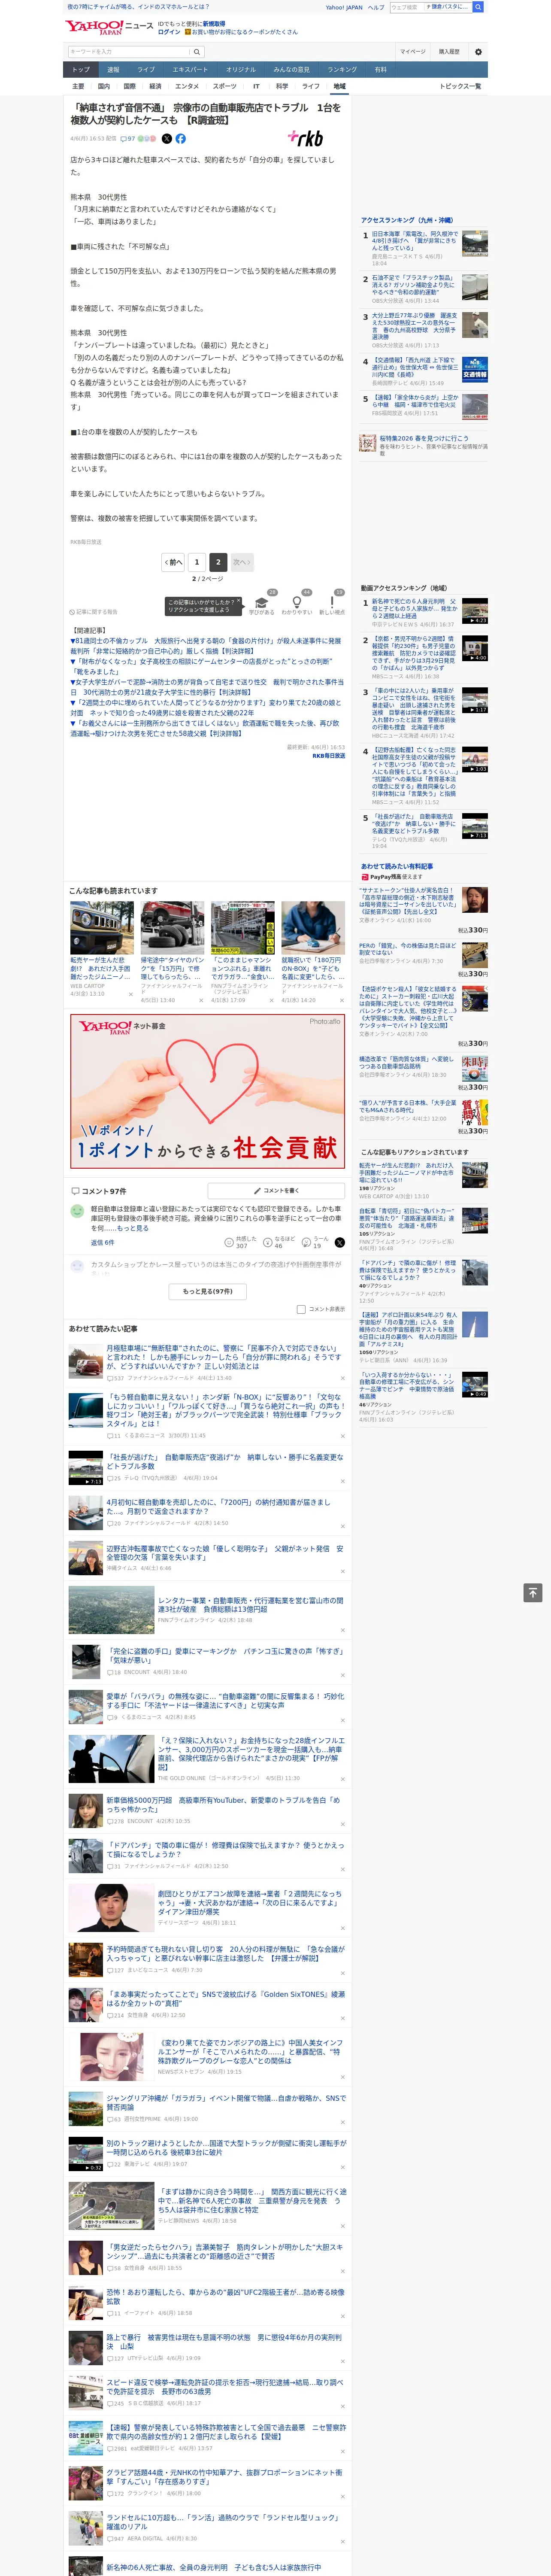Viewport: 551px width, 2576px height.
Task: Click first commenter's green avatar
Action: point(77,1211)
